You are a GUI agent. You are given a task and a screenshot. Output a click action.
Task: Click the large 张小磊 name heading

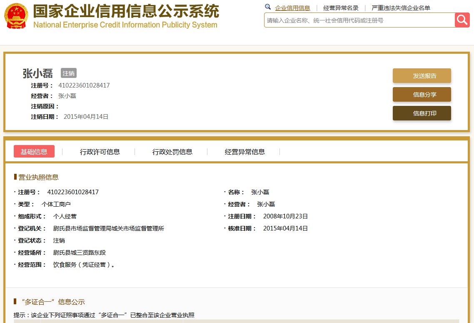point(38,73)
